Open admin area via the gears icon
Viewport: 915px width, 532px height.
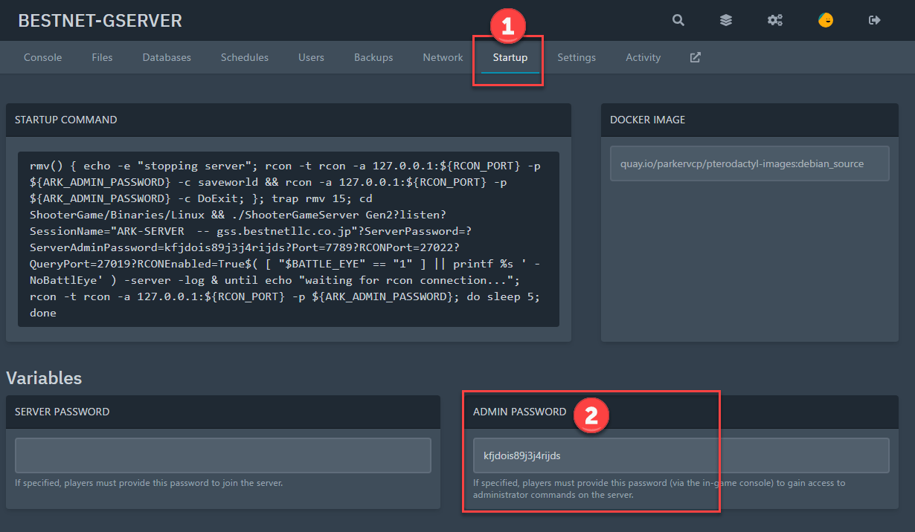pos(775,21)
